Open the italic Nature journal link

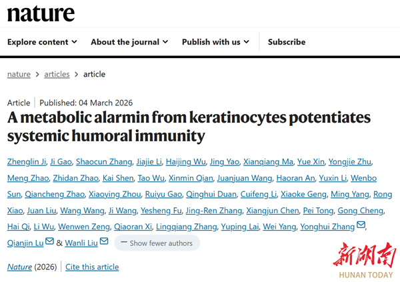[x=19, y=267]
